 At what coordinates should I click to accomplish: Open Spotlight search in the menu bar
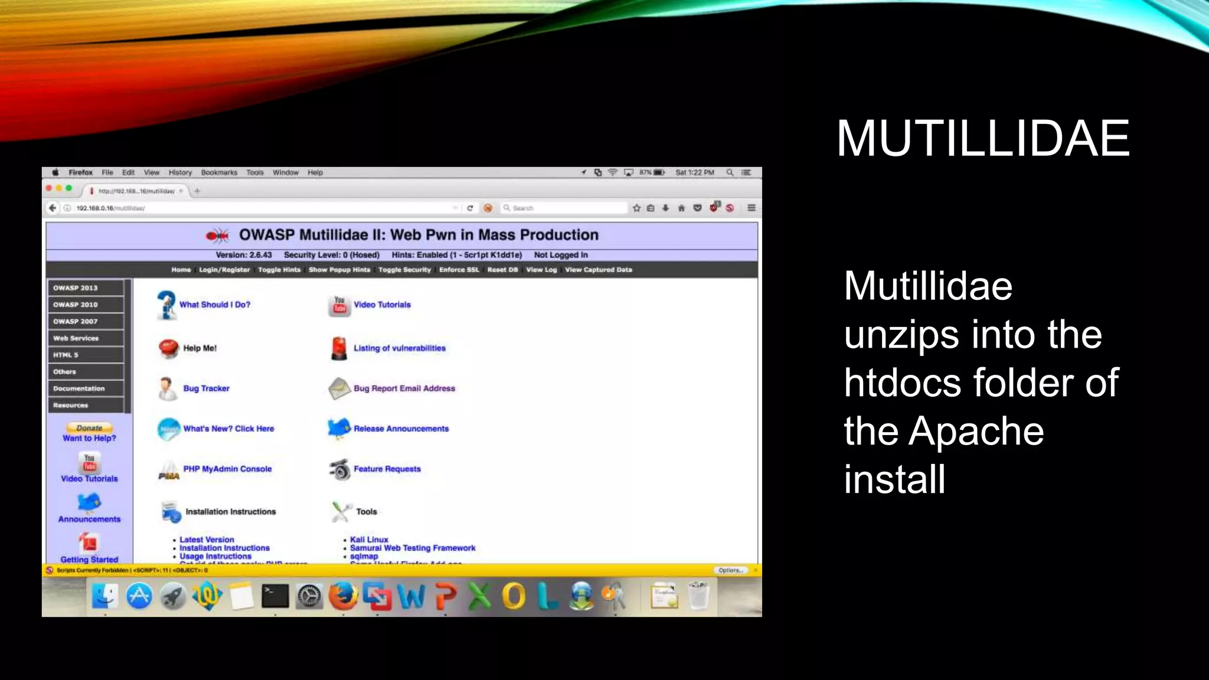(x=730, y=172)
